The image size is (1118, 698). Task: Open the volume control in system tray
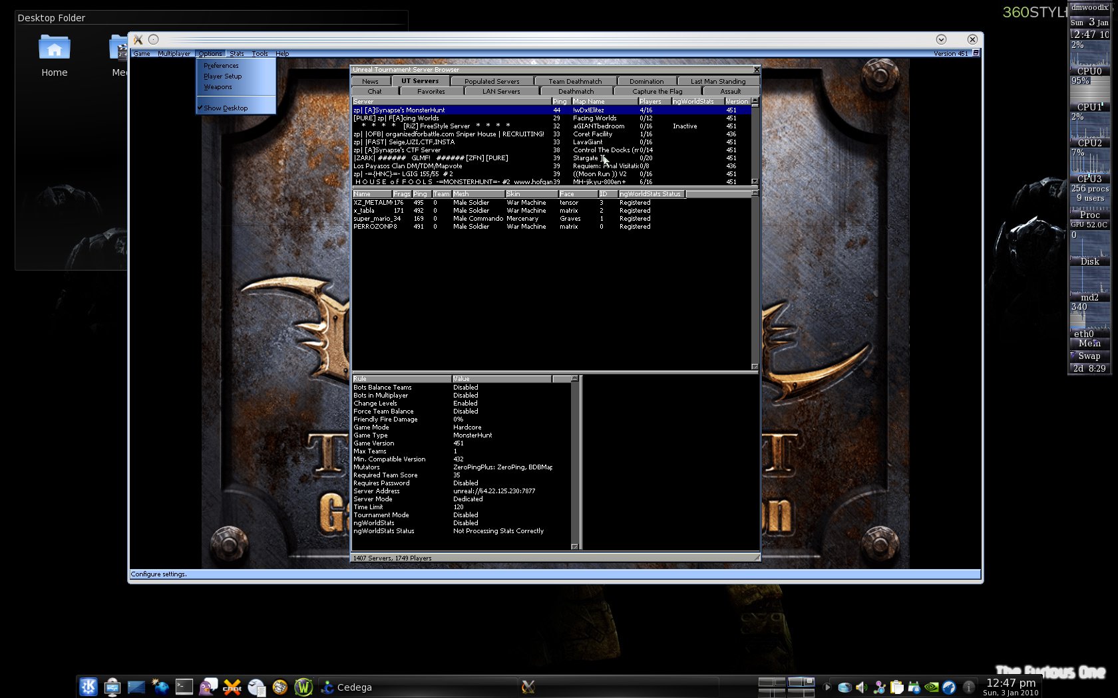pyautogui.click(x=861, y=687)
